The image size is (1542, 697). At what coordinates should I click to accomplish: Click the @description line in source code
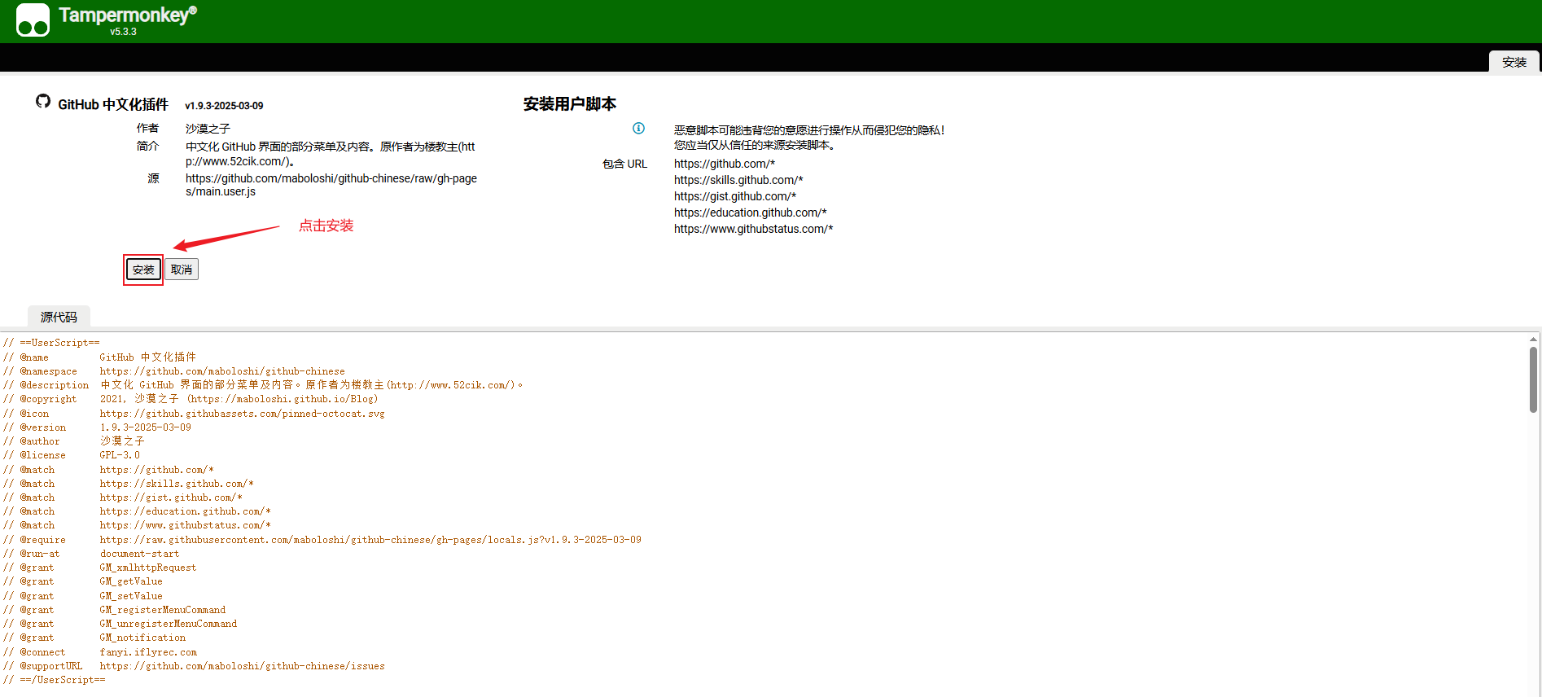(263, 385)
